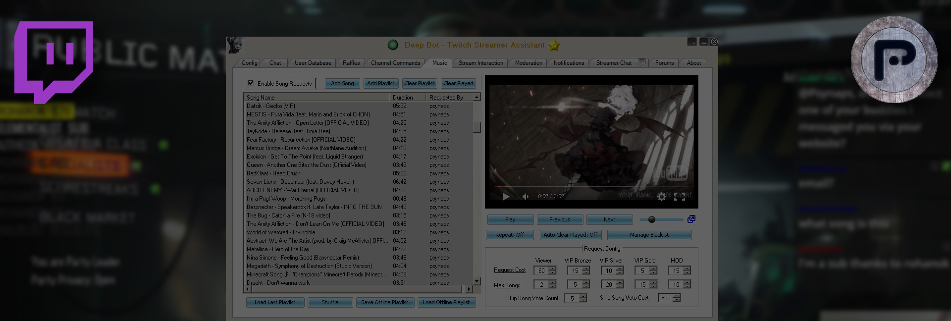Click the YouTube video play icon
Viewport: 951px width, 321px height.
pyautogui.click(x=506, y=197)
